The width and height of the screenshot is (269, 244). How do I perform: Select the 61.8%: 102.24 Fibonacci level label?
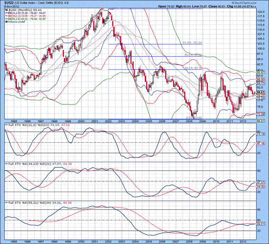point(192,43)
